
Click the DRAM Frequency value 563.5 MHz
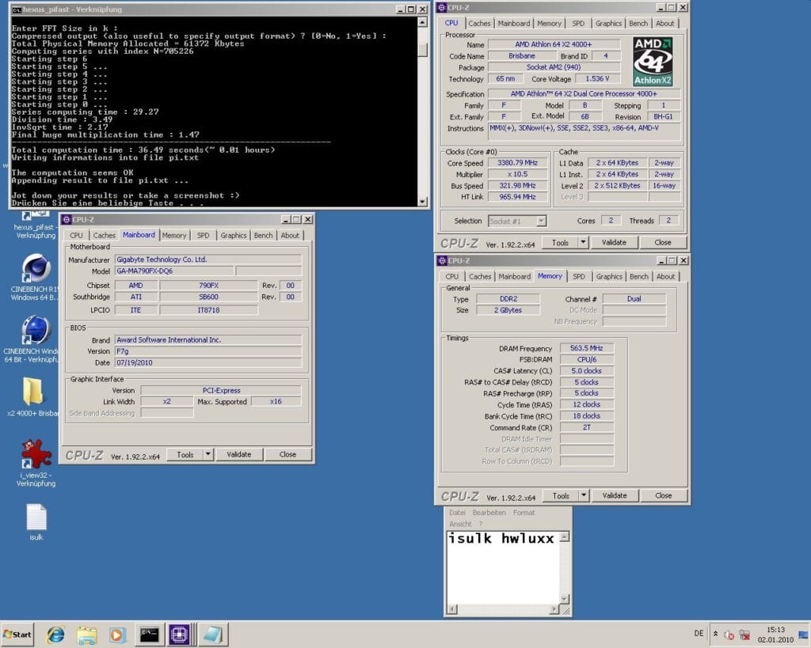587,348
